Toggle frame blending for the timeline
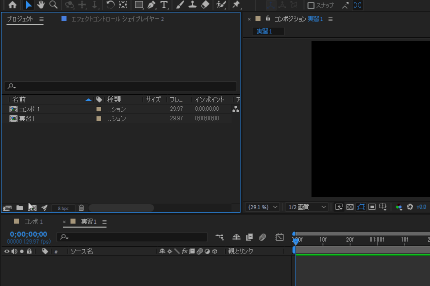430x286 pixels. tap(249, 237)
